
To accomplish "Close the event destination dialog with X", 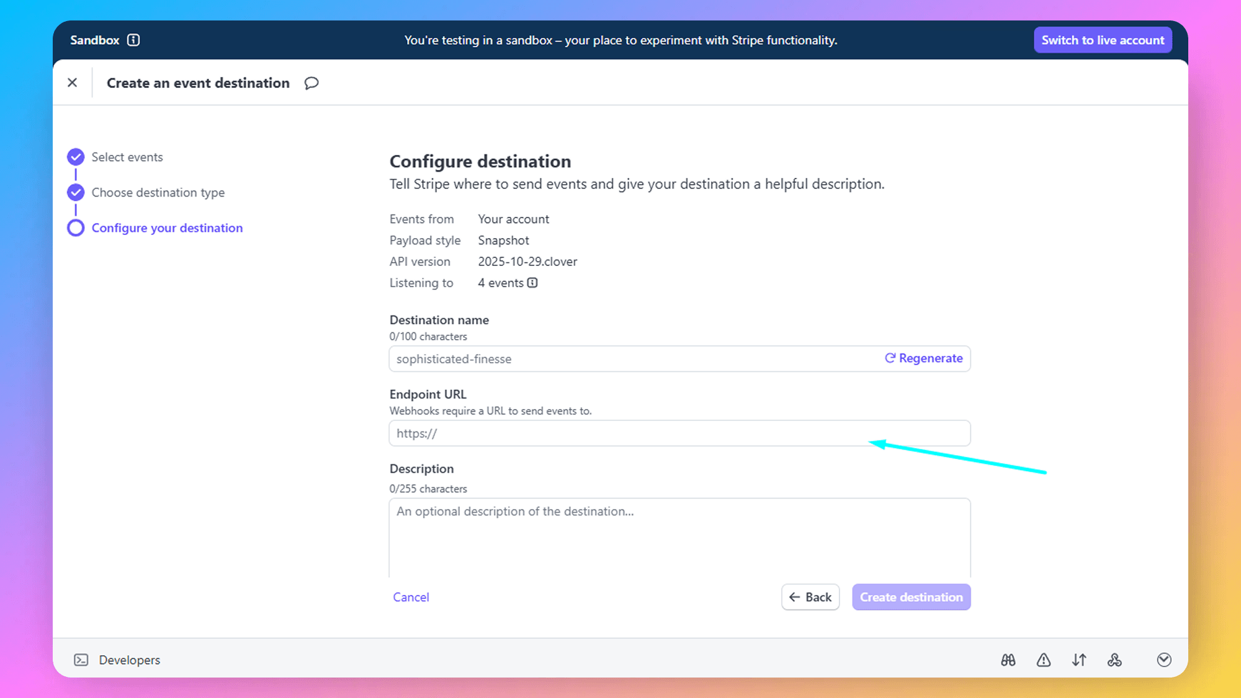I will tap(73, 82).
